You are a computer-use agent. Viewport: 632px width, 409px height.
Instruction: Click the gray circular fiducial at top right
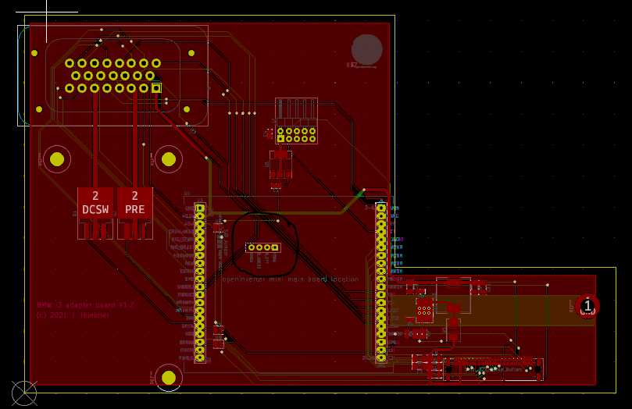coord(366,49)
